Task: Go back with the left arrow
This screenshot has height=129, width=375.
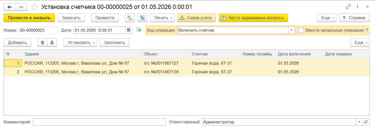Action: click(x=10, y=7)
